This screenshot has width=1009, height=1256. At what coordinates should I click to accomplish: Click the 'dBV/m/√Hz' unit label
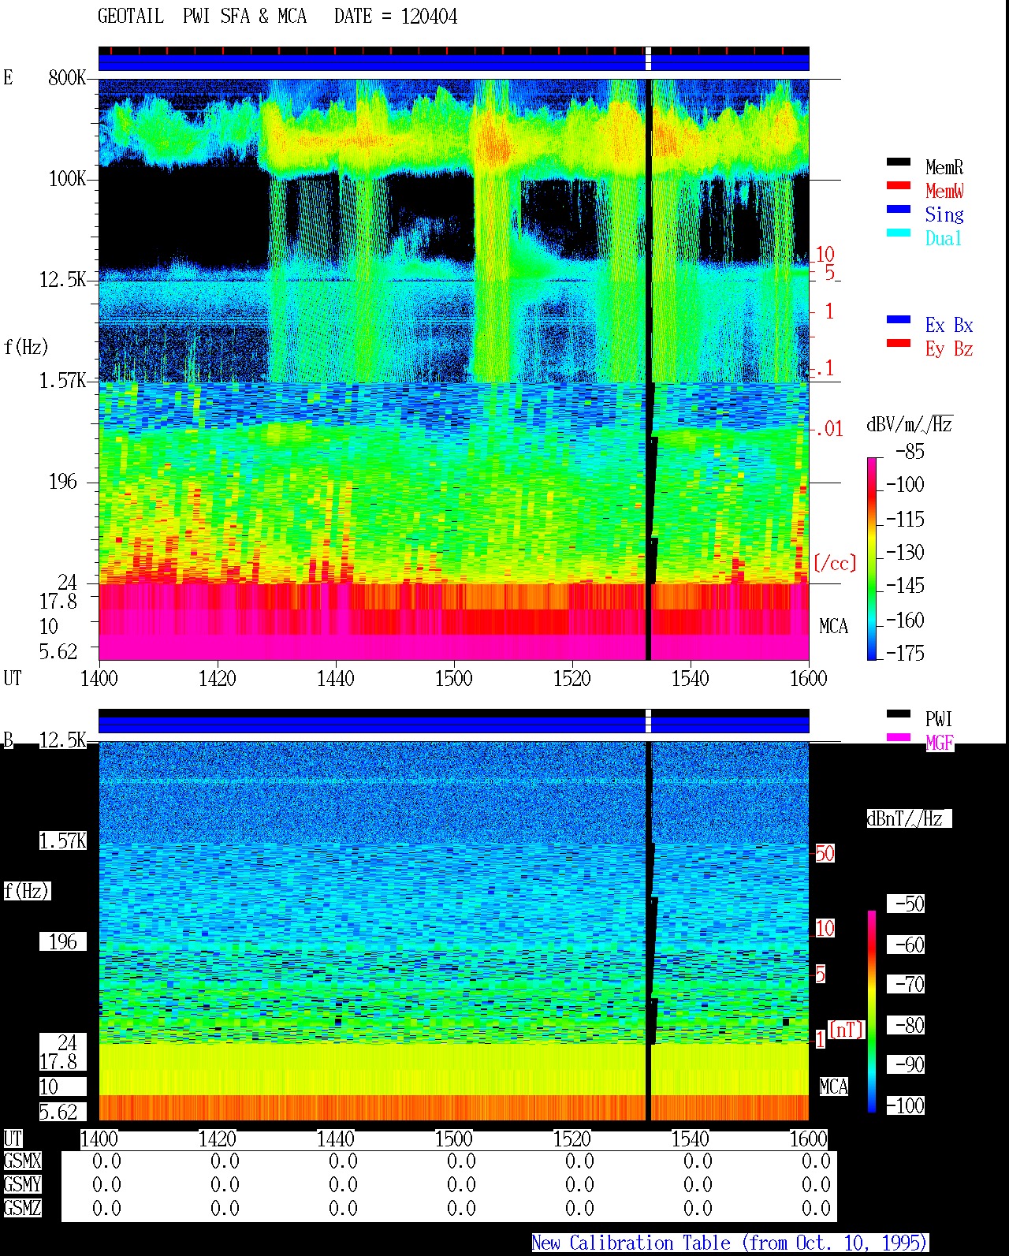tap(909, 424)
